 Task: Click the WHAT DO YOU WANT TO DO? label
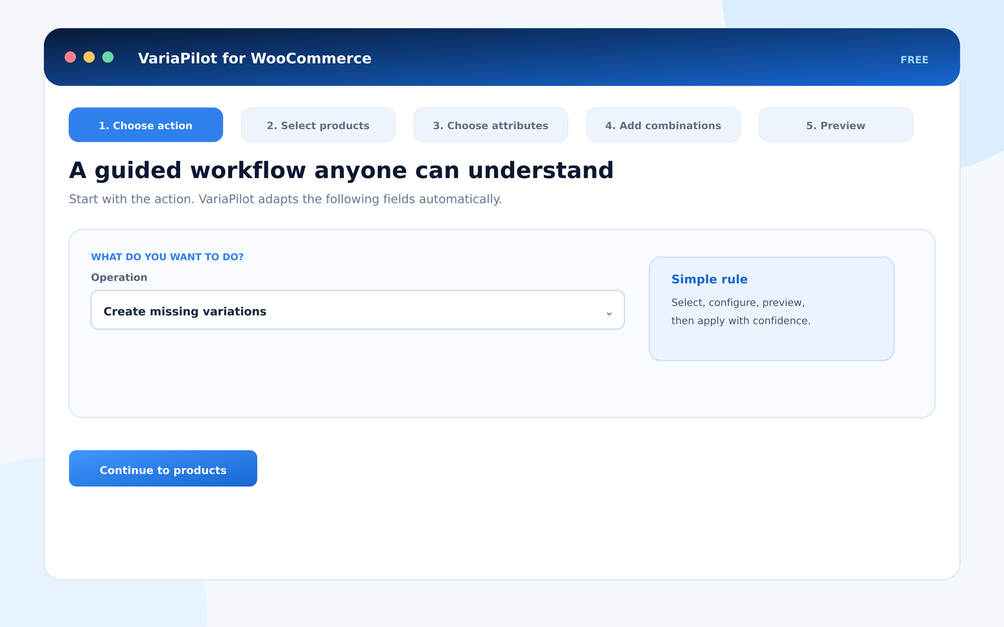tap(167, 257)
